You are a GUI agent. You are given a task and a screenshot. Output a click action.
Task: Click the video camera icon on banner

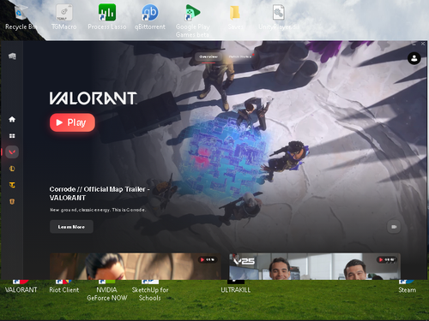tap(394, 227)
